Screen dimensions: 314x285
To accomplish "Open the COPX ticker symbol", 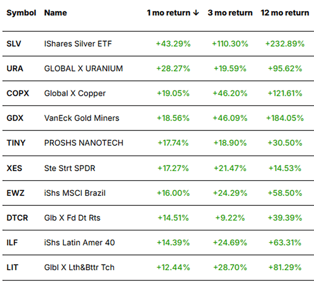I will [17, 93].
